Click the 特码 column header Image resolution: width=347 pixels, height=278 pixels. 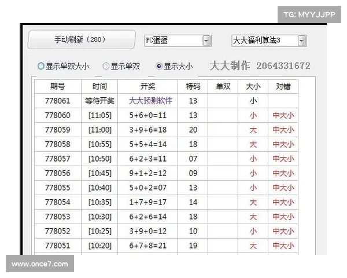click(193, 86)
